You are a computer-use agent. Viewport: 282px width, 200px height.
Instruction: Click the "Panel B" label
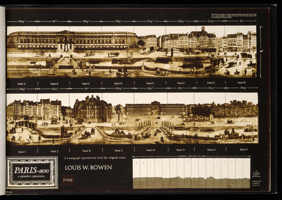coord(54,84)
